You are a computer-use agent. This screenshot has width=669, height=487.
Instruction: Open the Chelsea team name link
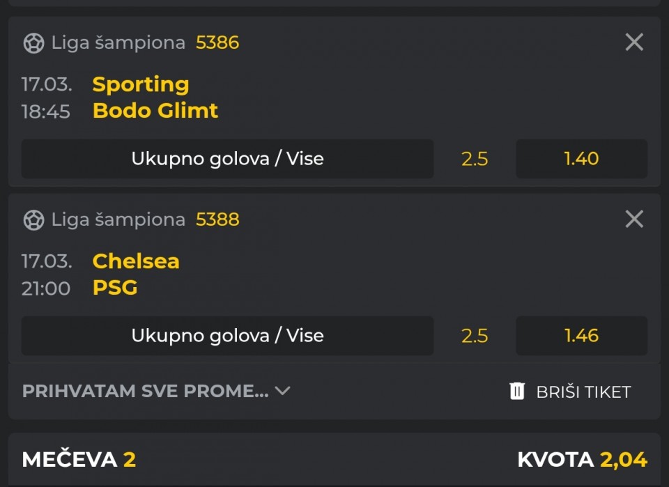tap(136, 261)
